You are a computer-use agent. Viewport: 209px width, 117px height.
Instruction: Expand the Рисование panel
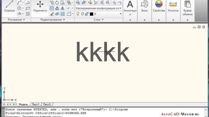click(x=16, y=19)
